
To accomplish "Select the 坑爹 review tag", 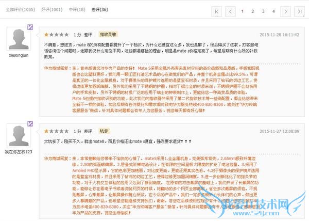I will tap(104, 131).
